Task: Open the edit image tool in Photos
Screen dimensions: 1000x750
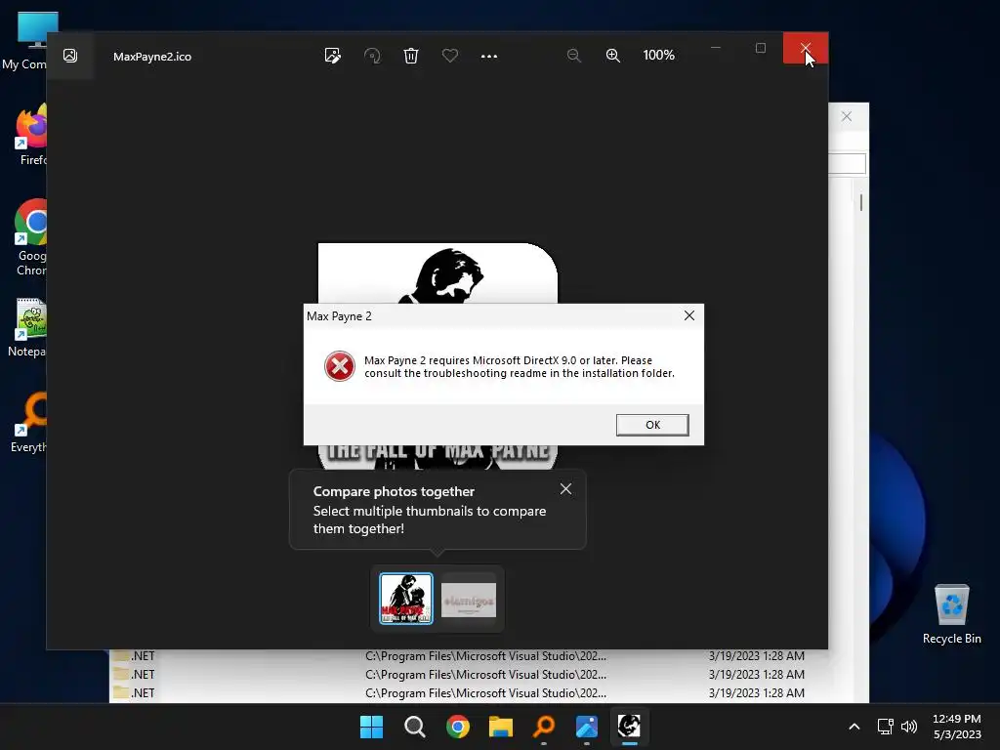Action: click(x=332, y=56)
